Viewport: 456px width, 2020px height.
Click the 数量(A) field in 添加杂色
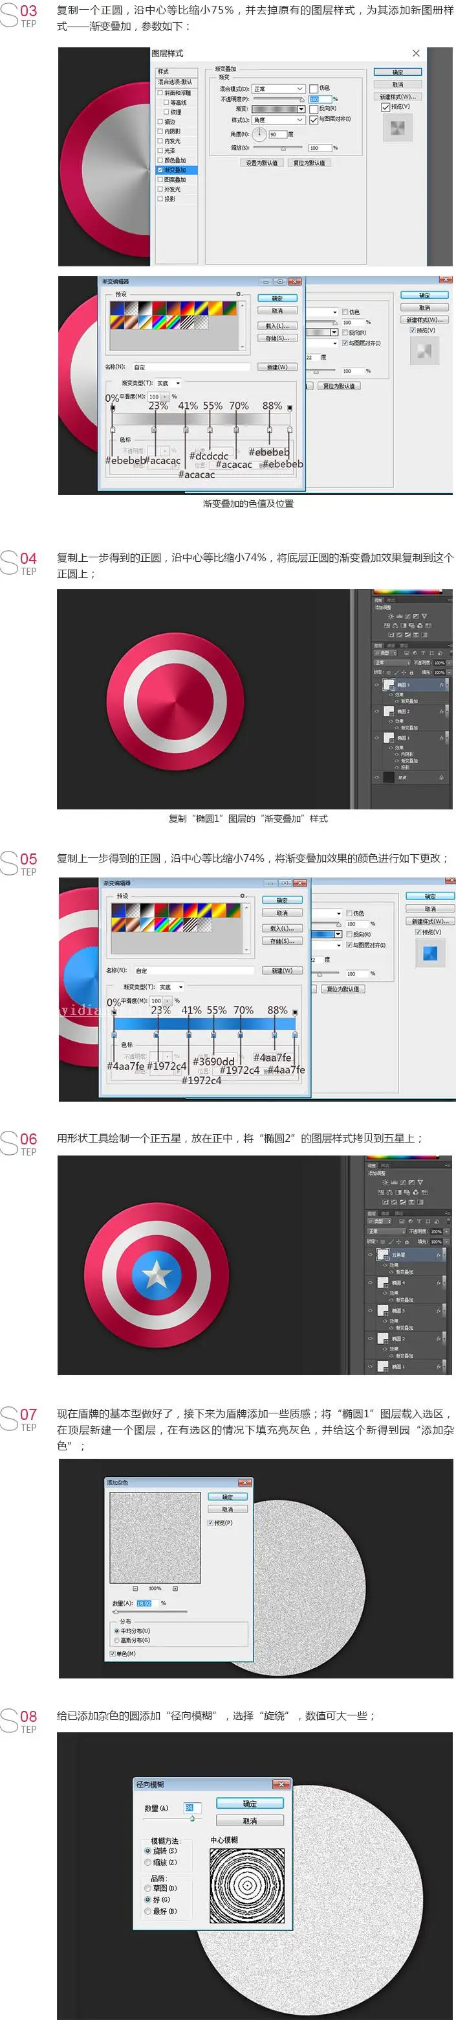(146, 1603)
